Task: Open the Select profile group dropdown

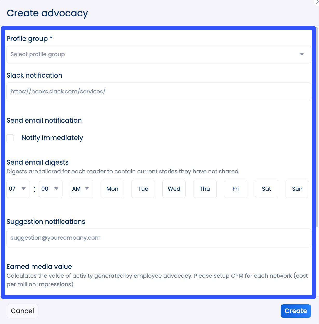Action: (x=159, y=54)
